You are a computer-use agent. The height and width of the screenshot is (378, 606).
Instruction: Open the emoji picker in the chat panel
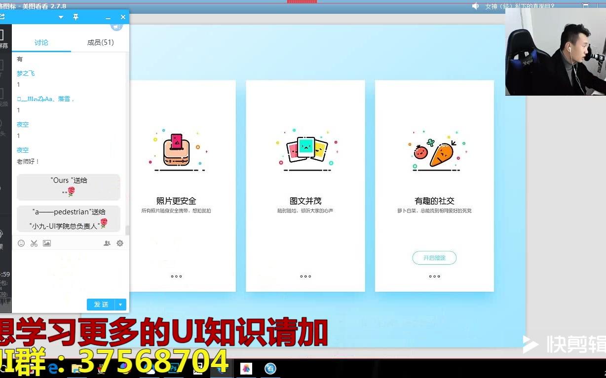21,243
